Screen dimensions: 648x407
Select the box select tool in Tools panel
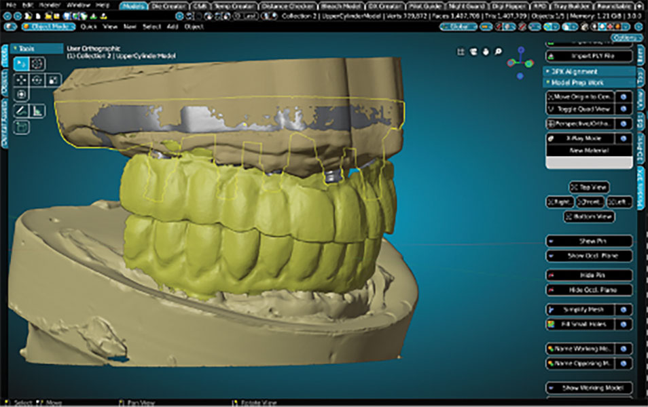(x=21, y=64)
